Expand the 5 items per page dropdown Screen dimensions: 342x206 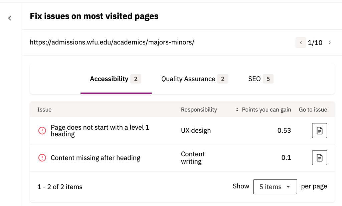click(x=275, y=187)
